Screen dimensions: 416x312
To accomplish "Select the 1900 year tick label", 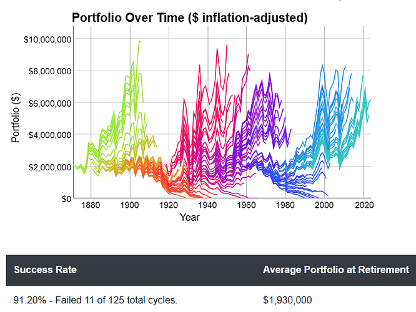I will pos(130,205).
